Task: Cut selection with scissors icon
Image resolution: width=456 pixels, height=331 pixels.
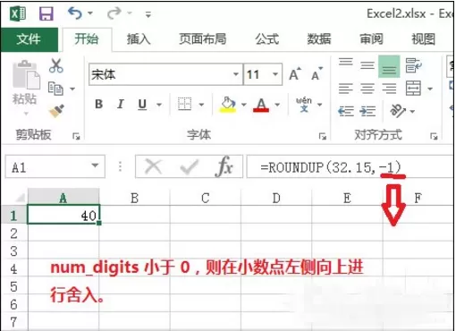Action: pyautogui.click(x=56, y=65)
